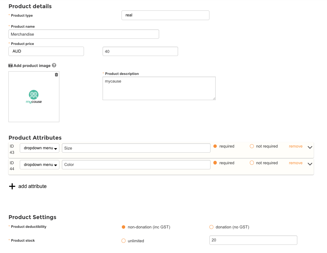Delete the product image with trash icon

click(x=56, y=75)
